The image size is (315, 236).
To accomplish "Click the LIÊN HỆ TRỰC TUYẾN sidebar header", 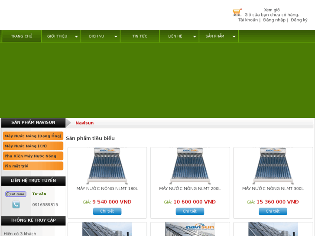I will [x=33, y=181].
